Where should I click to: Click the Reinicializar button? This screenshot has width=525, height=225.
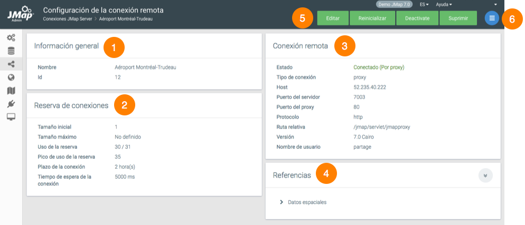pos(372,18)
